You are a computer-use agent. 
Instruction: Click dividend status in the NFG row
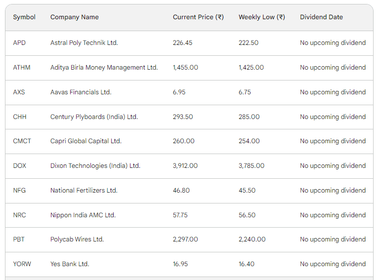[333, 191]
